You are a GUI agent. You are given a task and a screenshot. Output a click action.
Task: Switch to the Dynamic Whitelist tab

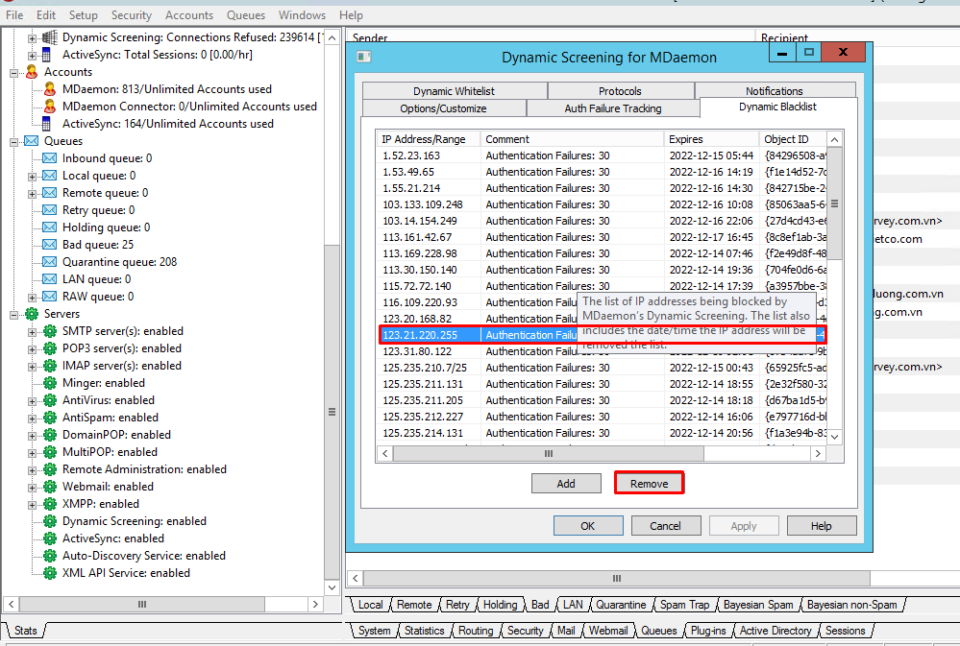[x=454, y=91]
